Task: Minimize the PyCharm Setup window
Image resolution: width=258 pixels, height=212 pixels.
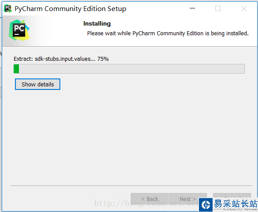Action: [192, 8]
